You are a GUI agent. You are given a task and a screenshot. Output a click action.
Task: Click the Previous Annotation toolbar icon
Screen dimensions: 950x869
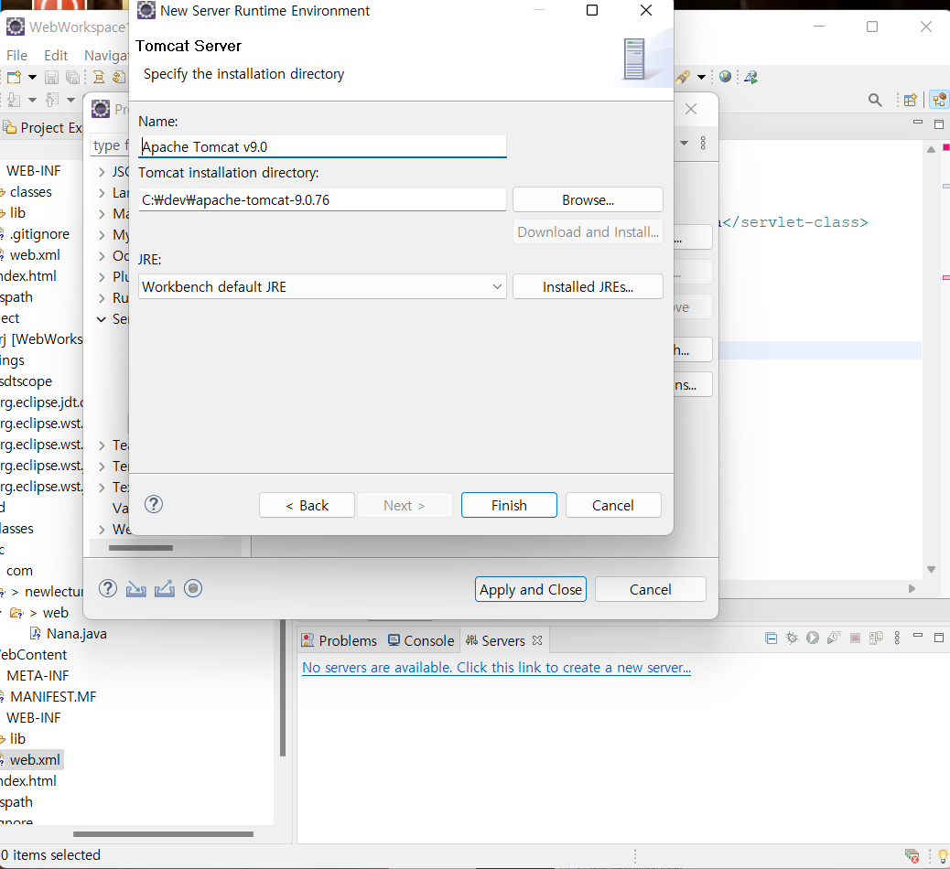tap(52, 100)
